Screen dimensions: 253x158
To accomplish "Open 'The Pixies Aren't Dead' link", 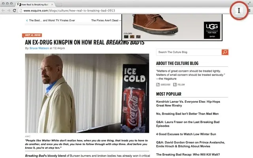I will tap(106, 21).
